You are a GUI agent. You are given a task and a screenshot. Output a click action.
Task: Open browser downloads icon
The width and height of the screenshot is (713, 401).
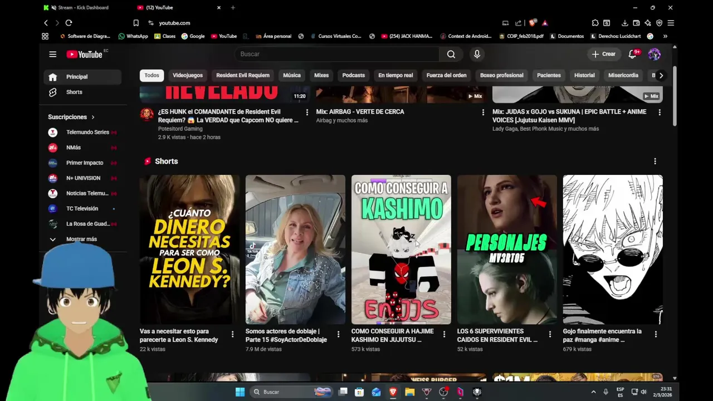click(x=624, y=23)
